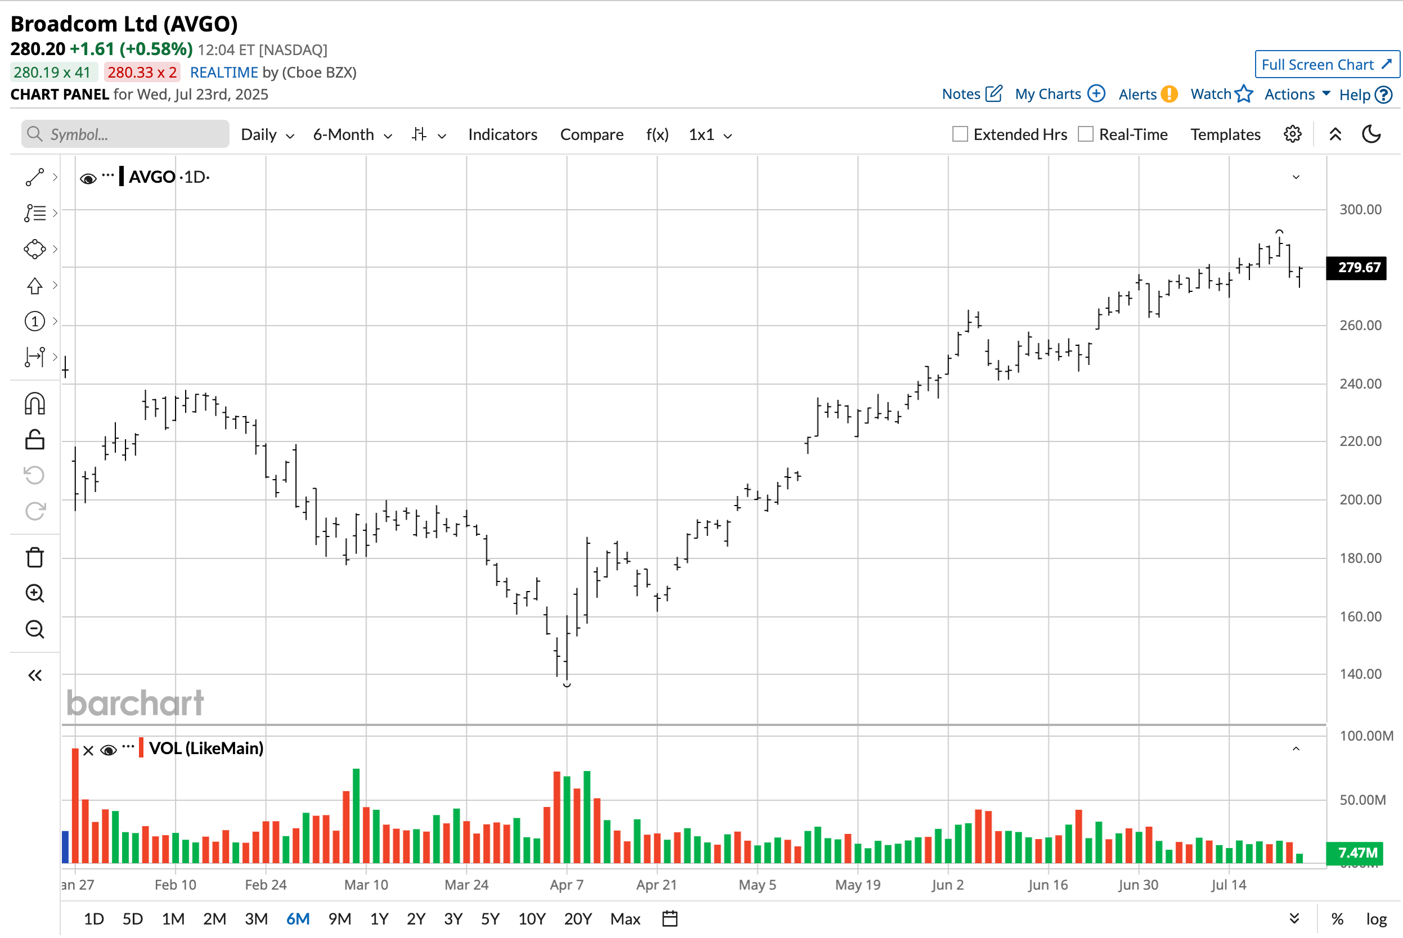Collapse the AVGO price pane chevron
1403x938 pixels.
[1296, 177]
